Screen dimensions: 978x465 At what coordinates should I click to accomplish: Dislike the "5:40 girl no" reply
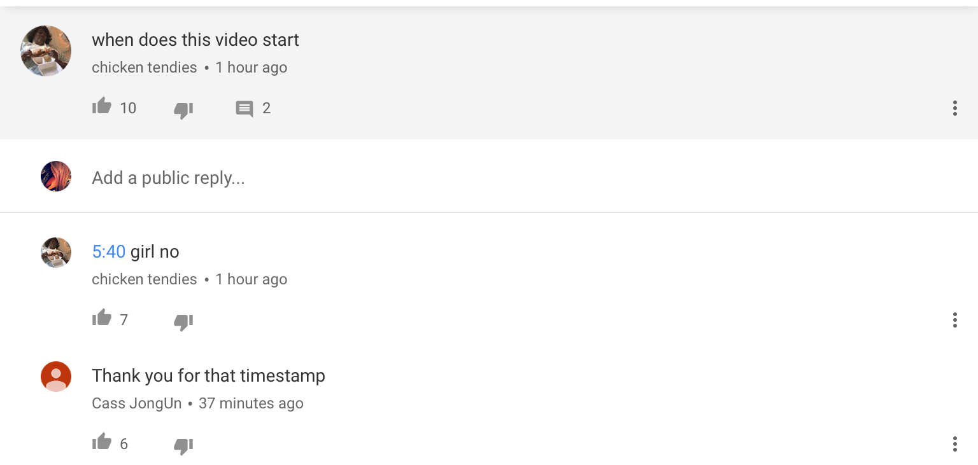tap(183, 321)
